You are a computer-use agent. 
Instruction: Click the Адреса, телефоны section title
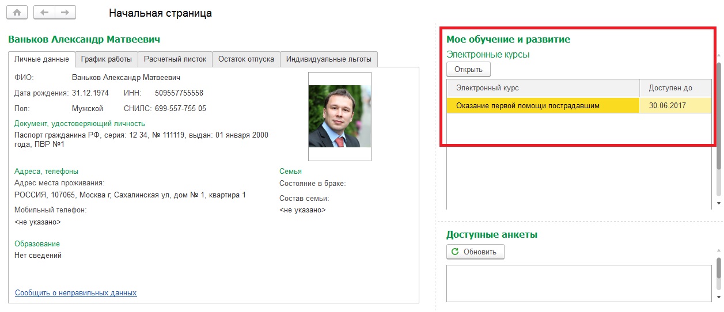[x=46, y=171]
